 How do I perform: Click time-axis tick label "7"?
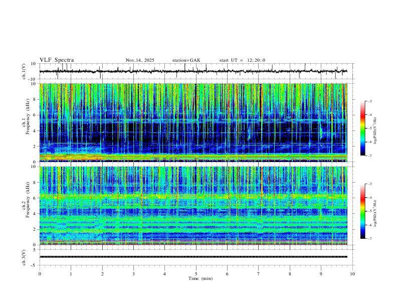pyautogui.click(x=259, y=274)
